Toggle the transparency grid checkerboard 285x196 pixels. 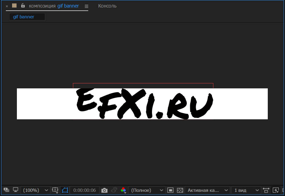[180, 190]
